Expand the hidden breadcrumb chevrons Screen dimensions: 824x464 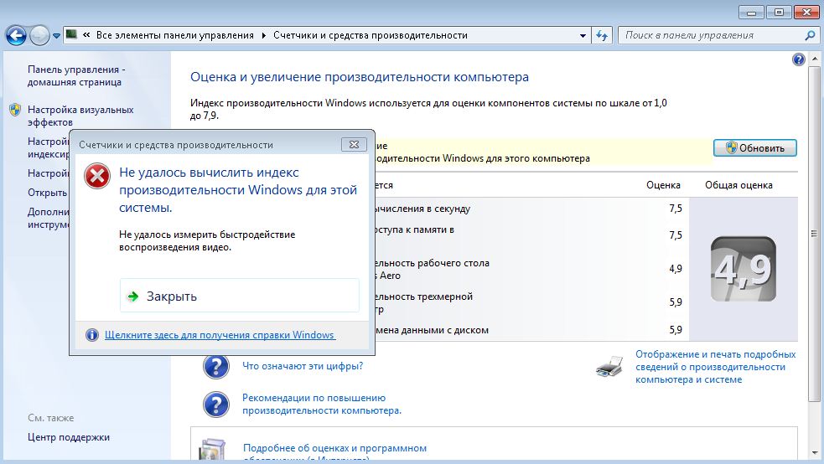(x=86, y=35)
